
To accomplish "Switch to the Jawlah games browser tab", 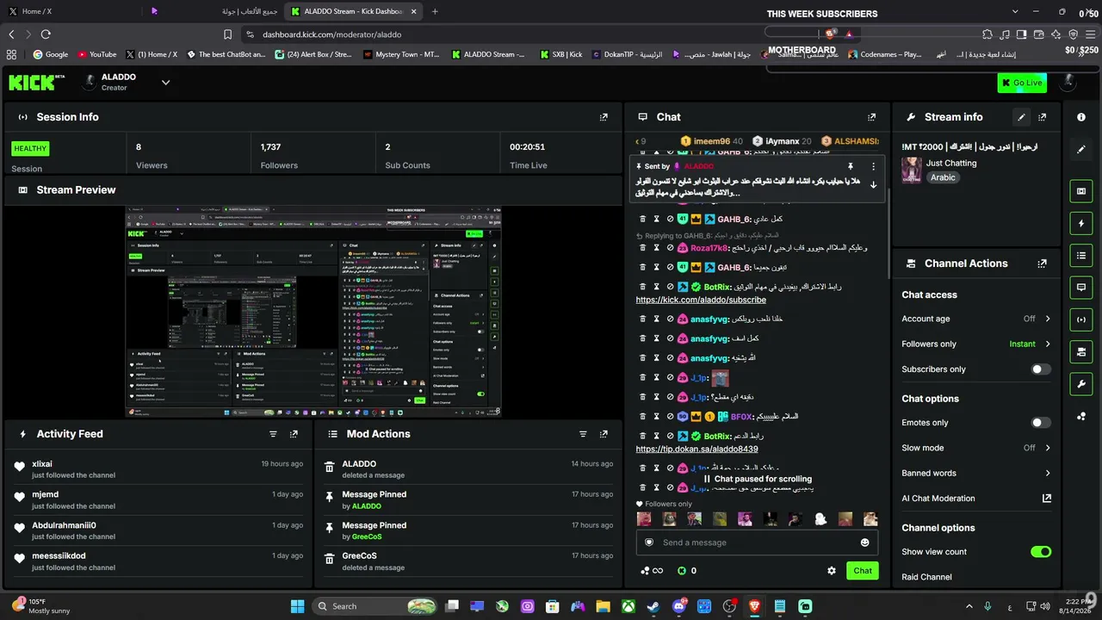I will (215, 11).
